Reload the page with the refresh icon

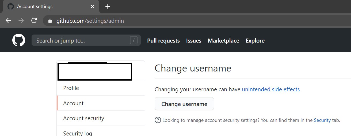34,21
